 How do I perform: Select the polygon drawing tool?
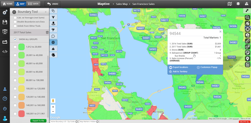(x=53, y=36)
